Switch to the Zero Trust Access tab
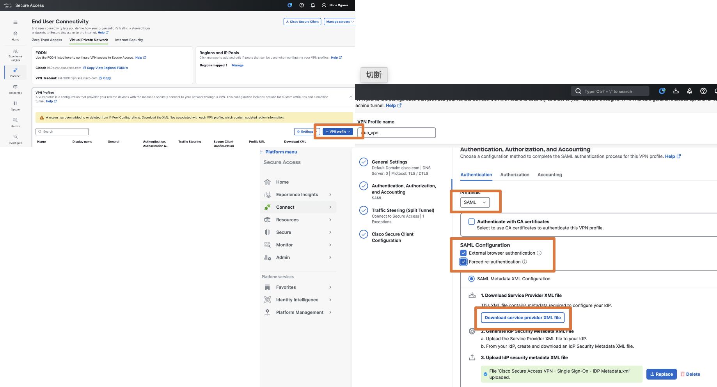Image resolution: width=717 pixels, height=387 pixels. click(x=47, y=40)
